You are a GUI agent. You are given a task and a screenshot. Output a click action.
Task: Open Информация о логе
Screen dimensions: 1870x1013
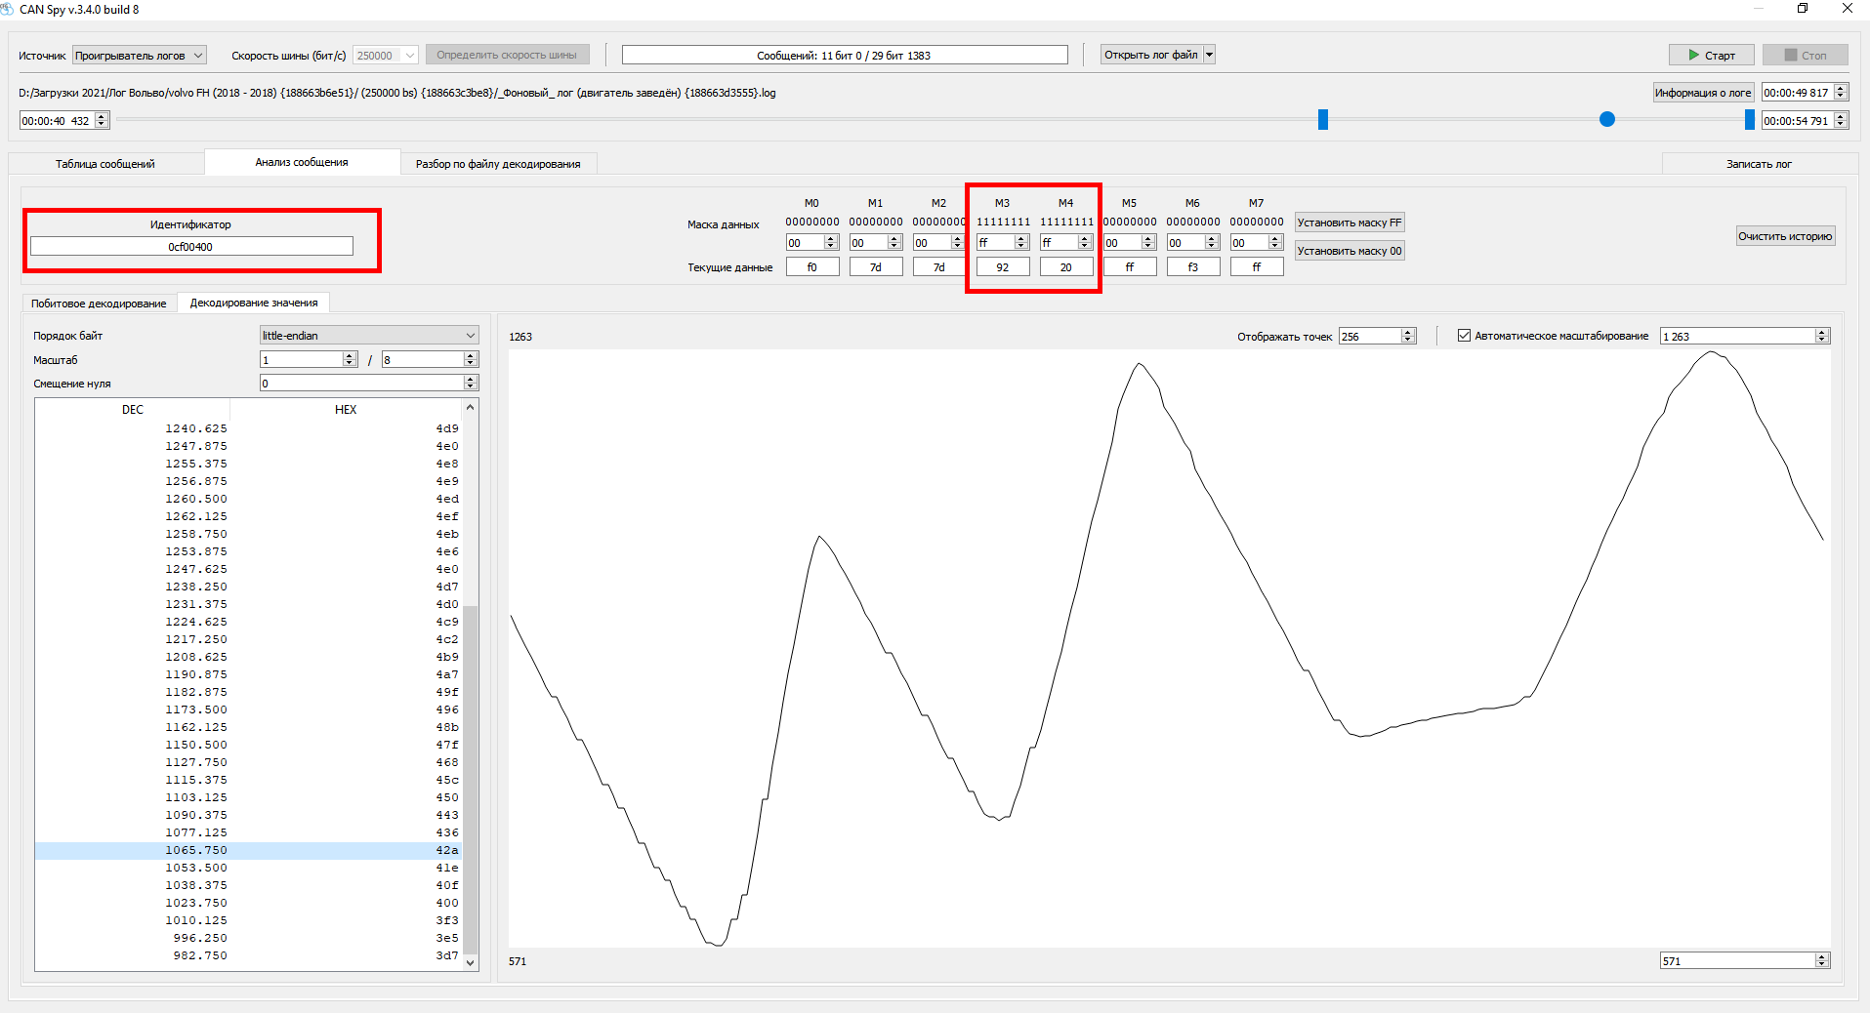click(1703, 93)
